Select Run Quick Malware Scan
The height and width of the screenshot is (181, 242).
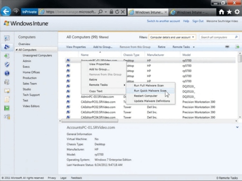click(150, 91)
